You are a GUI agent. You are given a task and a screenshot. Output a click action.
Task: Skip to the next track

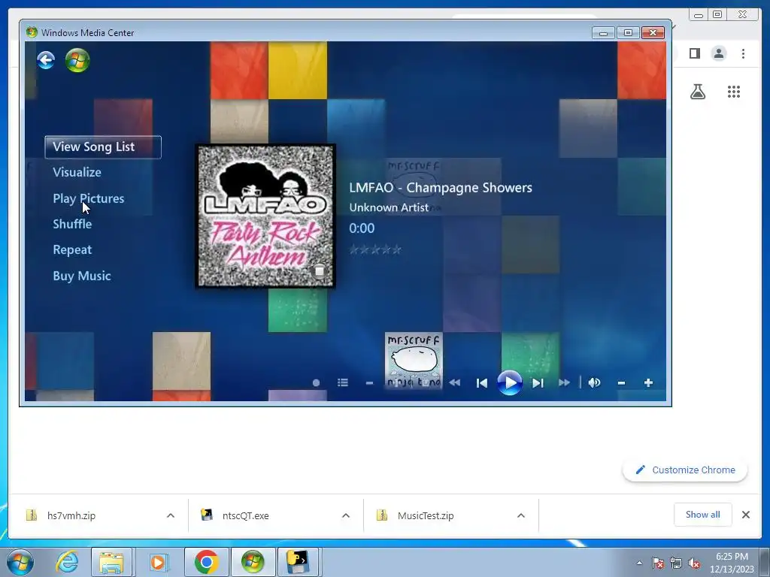pos(538,383)
